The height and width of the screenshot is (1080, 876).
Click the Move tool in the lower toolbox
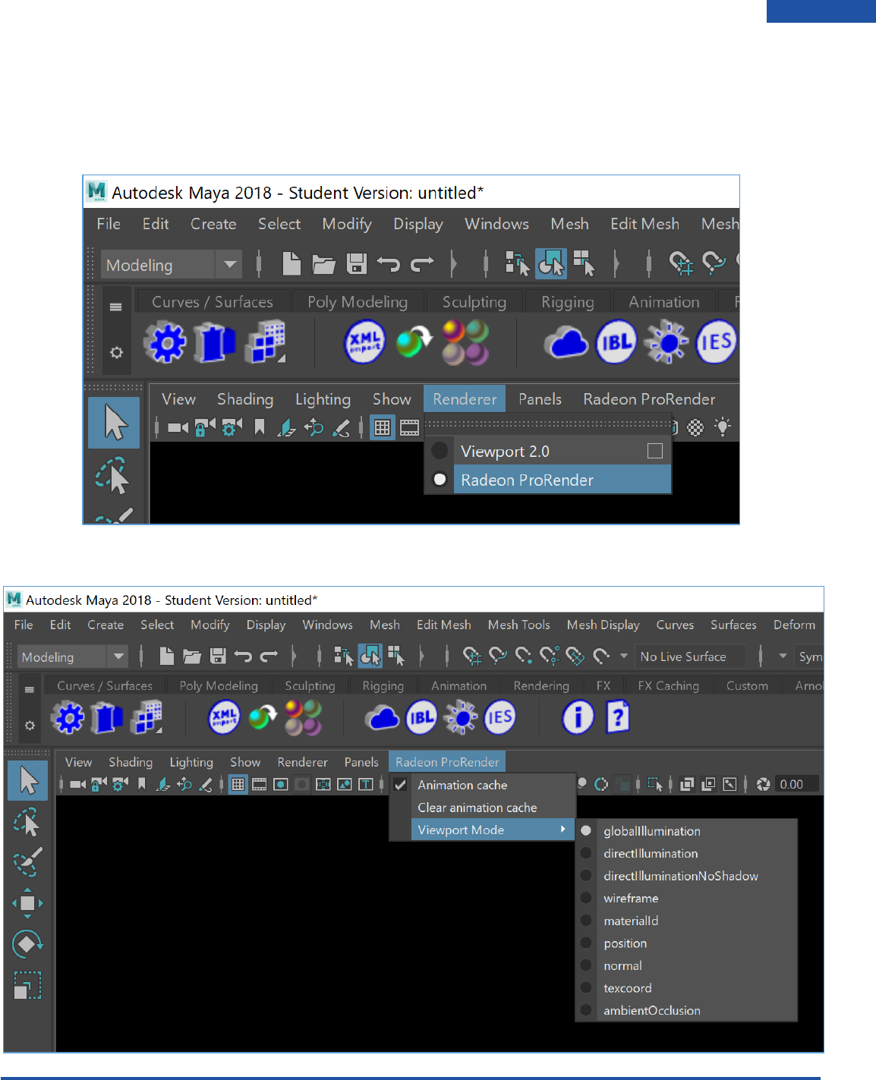[x=27, y=903]
